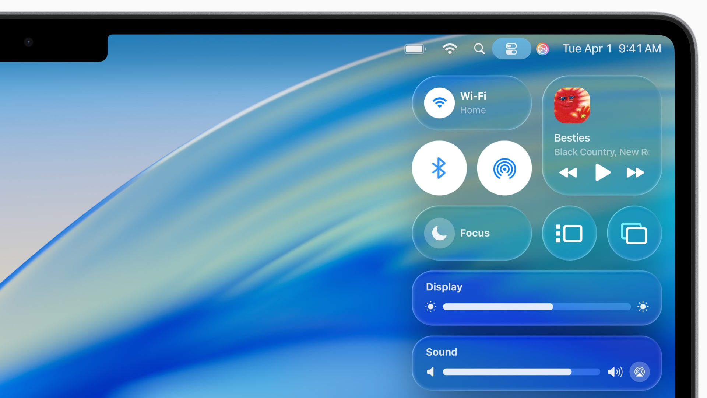Open AirPlay audio output selector
Screen dimensions: 707x398
(x=639, y=371)
